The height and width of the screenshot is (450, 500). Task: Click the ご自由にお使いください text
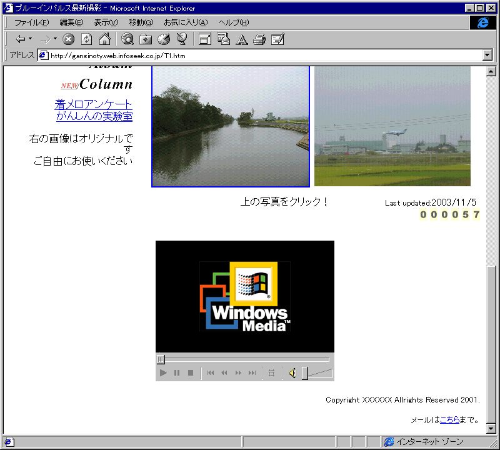(x=83, y=161)
